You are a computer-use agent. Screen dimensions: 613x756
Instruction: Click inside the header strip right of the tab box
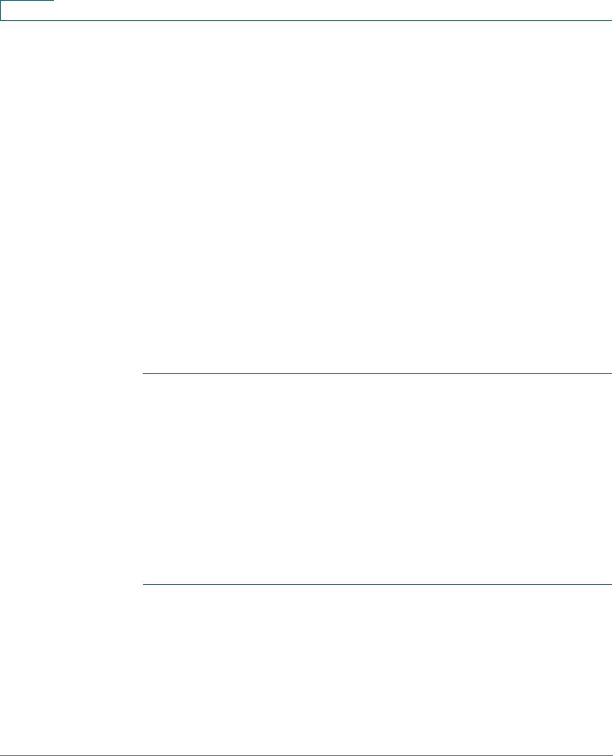333,10
